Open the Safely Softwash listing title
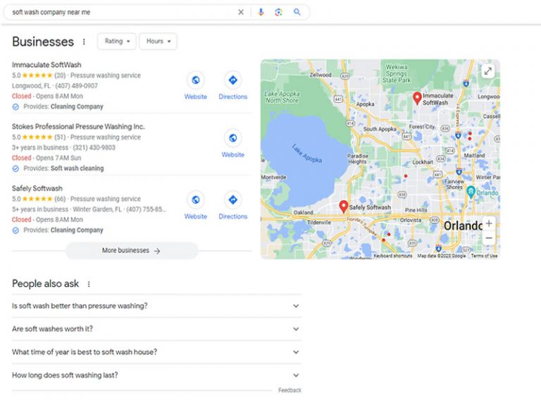The image size is (541, 406). tap(37, 188)
